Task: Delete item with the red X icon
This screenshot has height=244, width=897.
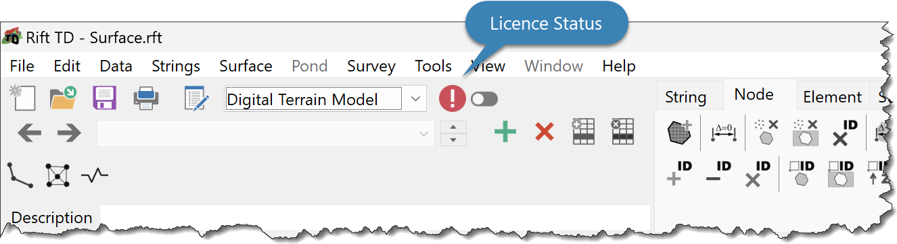Action: [x=544, y=132]
